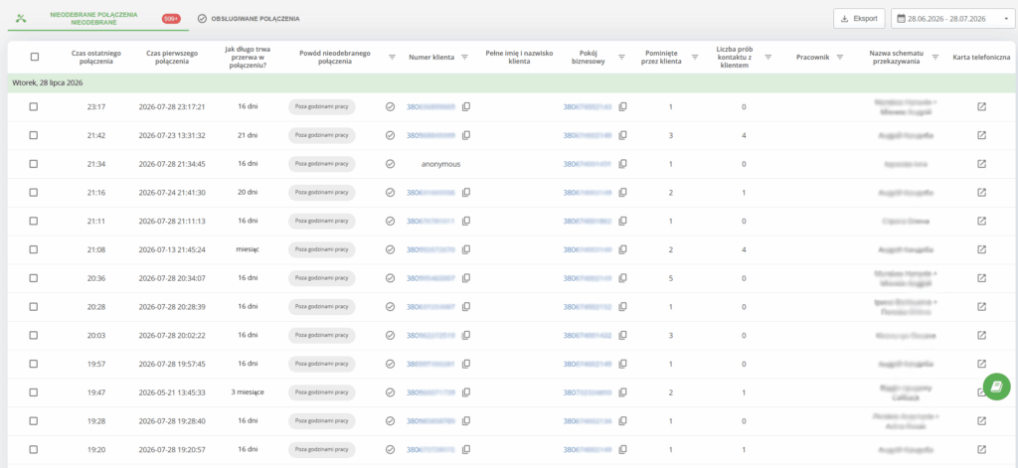Screen dimensions: 1018x468
Task: Open client number link in 21:11 row
Action: coord(430,222)
